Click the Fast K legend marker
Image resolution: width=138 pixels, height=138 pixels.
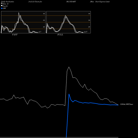(2, 6)
